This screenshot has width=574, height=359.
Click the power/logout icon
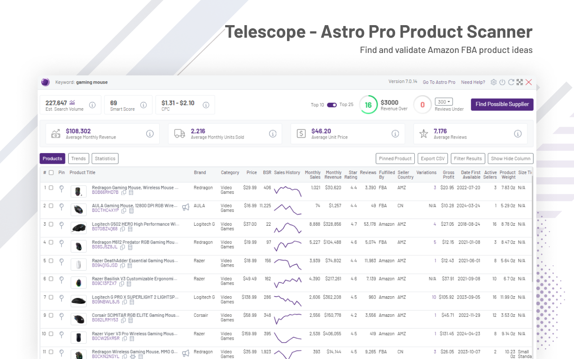502,82
